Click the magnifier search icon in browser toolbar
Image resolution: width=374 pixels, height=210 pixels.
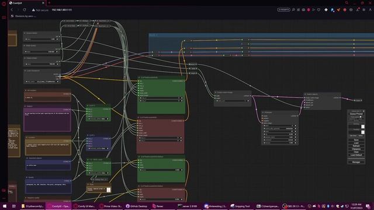tap(293, 10)
